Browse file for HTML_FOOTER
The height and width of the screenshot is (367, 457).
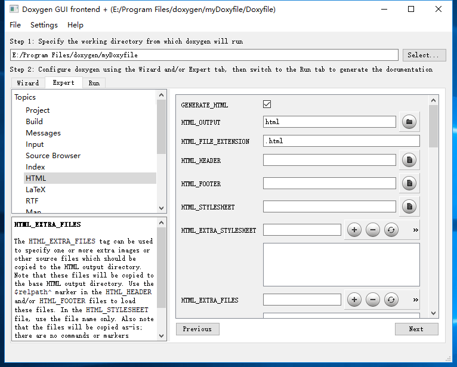click(409, 183)
